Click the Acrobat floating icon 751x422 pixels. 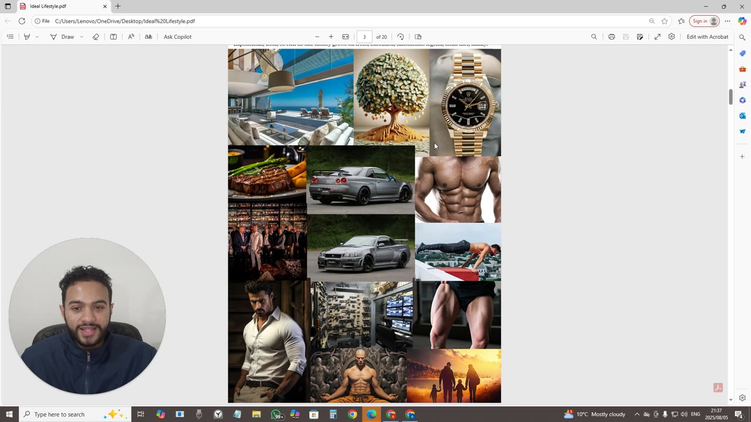718,387
